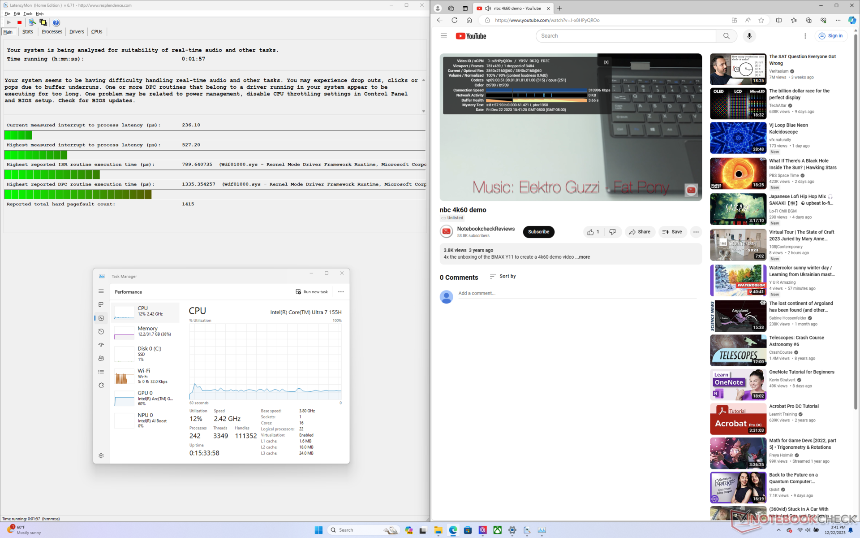Open the LatencyMon Tools menu
This screenshot has width=860, height=538.
[x=28, y=14]
